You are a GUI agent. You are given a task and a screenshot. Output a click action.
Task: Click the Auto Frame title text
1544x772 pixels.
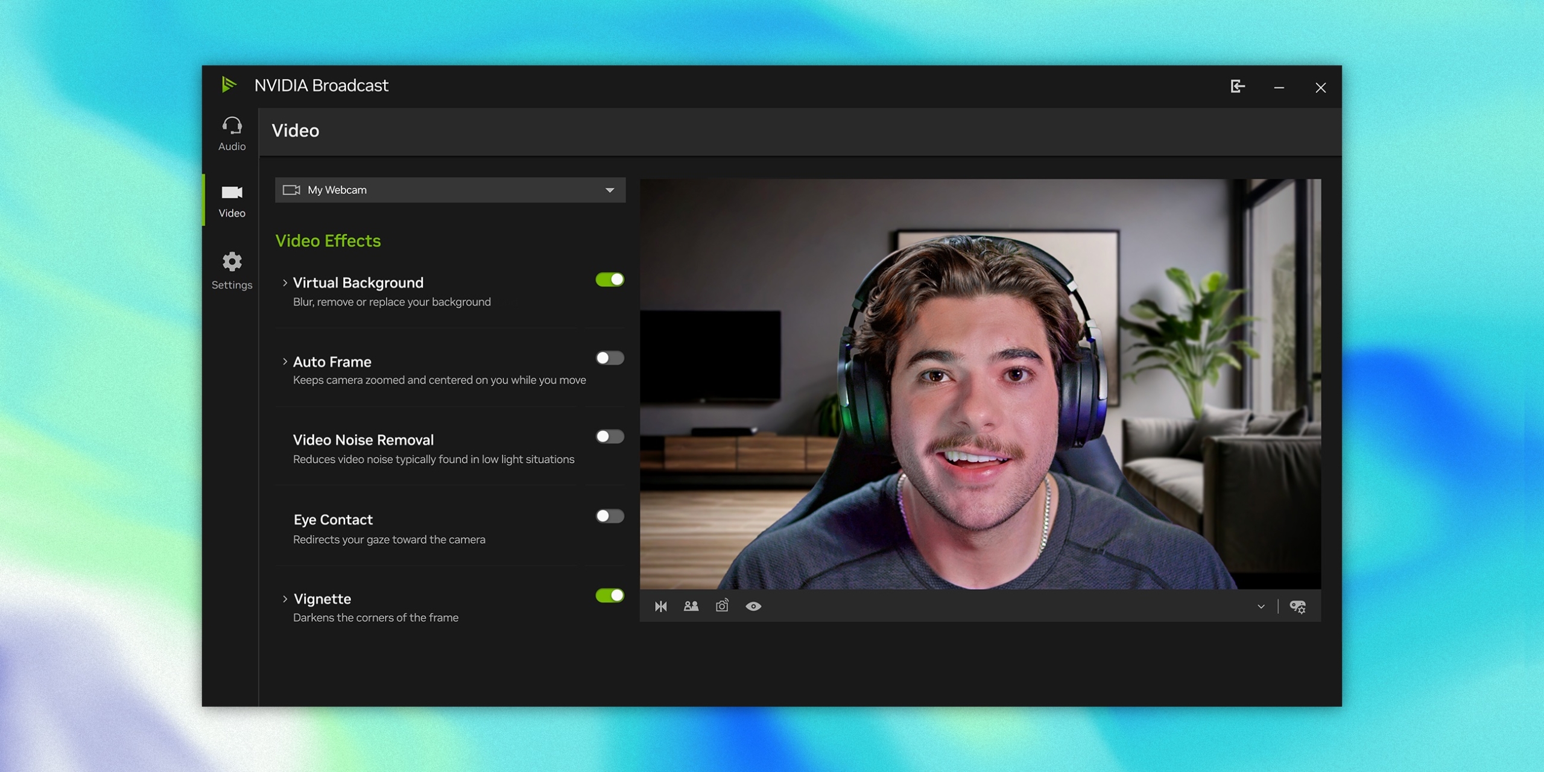332,362
